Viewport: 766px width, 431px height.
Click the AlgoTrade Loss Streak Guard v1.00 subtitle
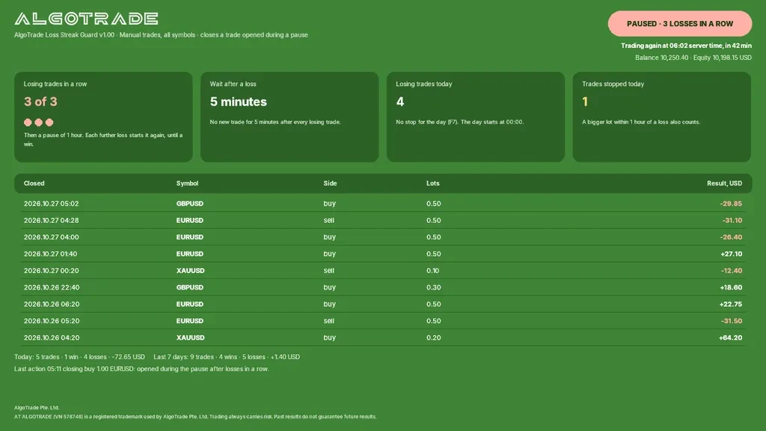pyautogui.click(x=162, y=34)
